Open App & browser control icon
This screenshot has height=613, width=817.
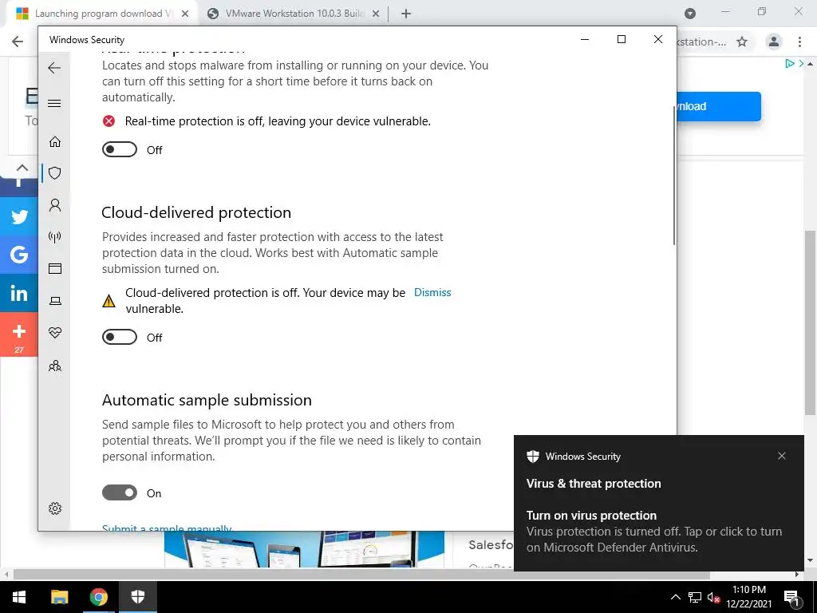pos(55,268)
